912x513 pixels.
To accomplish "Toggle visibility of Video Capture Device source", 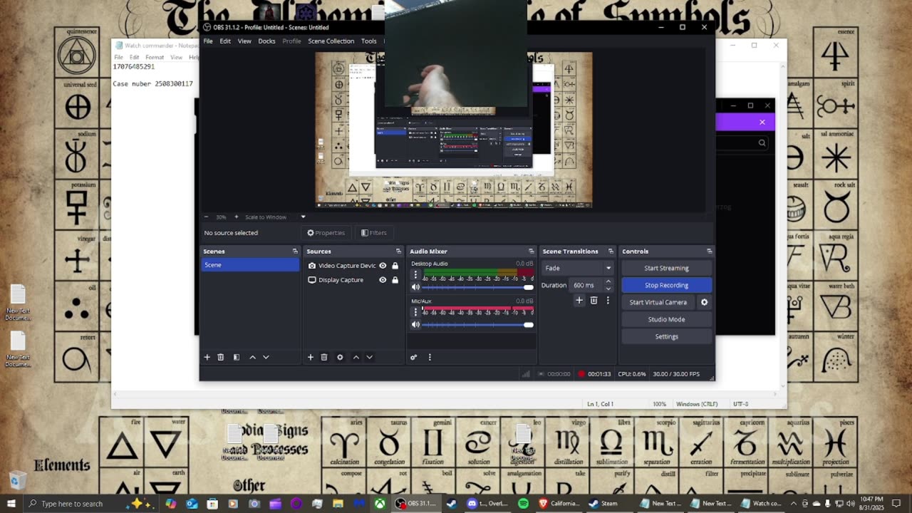I will [383, 266].
